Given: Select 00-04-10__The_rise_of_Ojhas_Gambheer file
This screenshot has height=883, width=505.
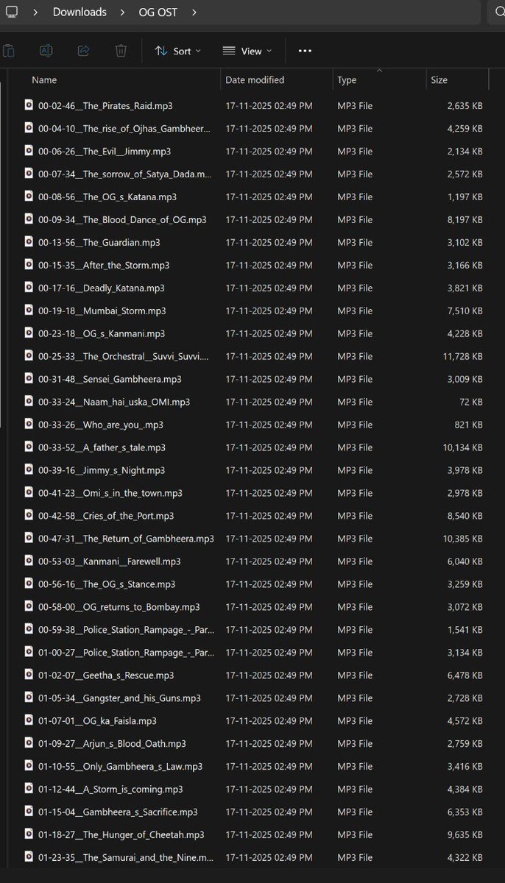Looking at the screenshot, I should 124,128.
